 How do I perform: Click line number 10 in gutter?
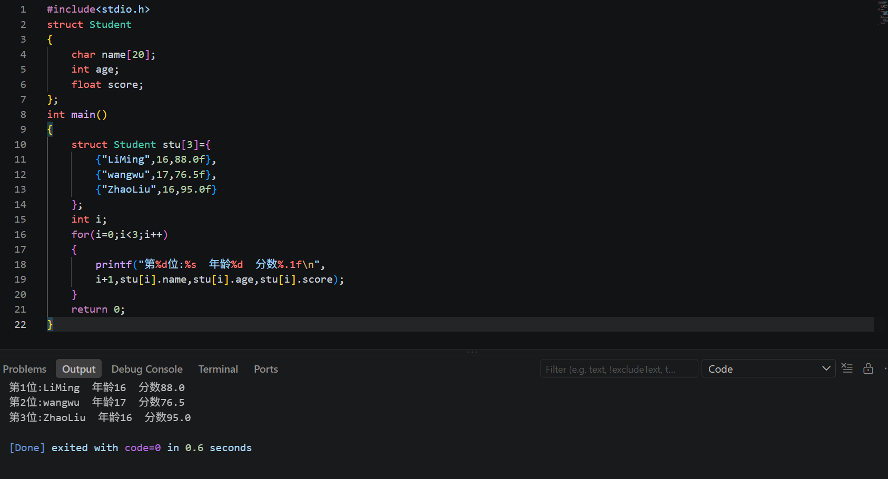(20, 144)
